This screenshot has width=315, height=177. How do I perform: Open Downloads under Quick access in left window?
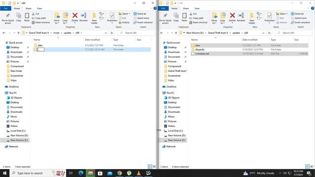(x=16, y=52)
